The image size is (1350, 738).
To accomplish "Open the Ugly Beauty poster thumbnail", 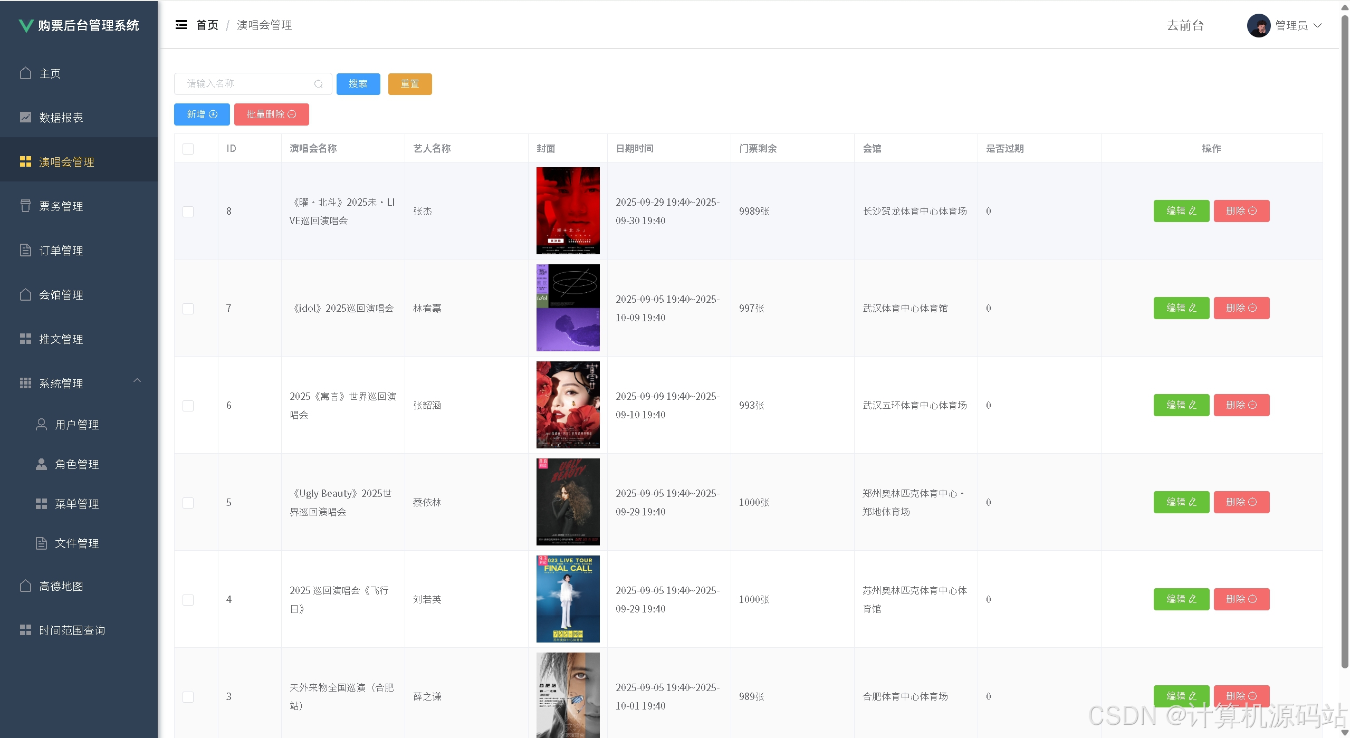I will pyautogui.click(x=568, y=502).
